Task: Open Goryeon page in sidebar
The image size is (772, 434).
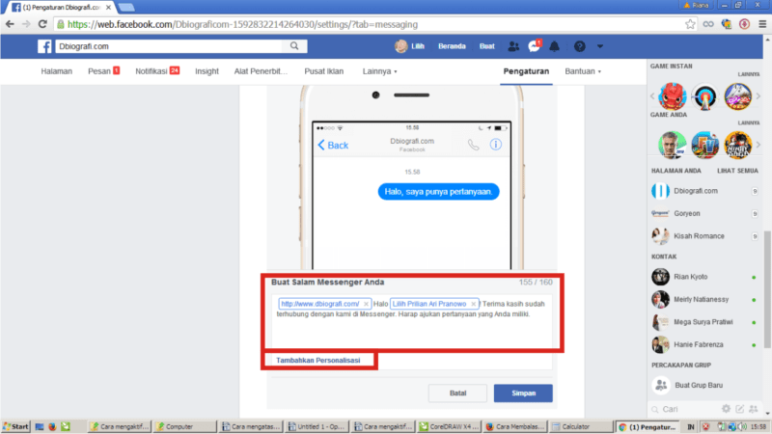Action: point(687,213)
